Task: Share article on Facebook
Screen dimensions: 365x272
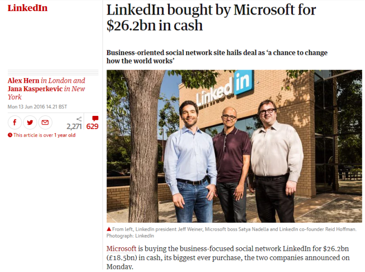Action: pyautogui.click(x=15, y=122)
